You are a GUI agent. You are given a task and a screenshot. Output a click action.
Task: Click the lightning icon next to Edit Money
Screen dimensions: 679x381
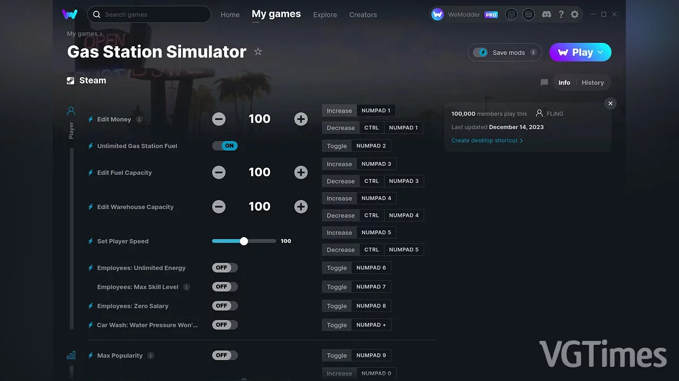pyautogui.click(x=91, y=119)
